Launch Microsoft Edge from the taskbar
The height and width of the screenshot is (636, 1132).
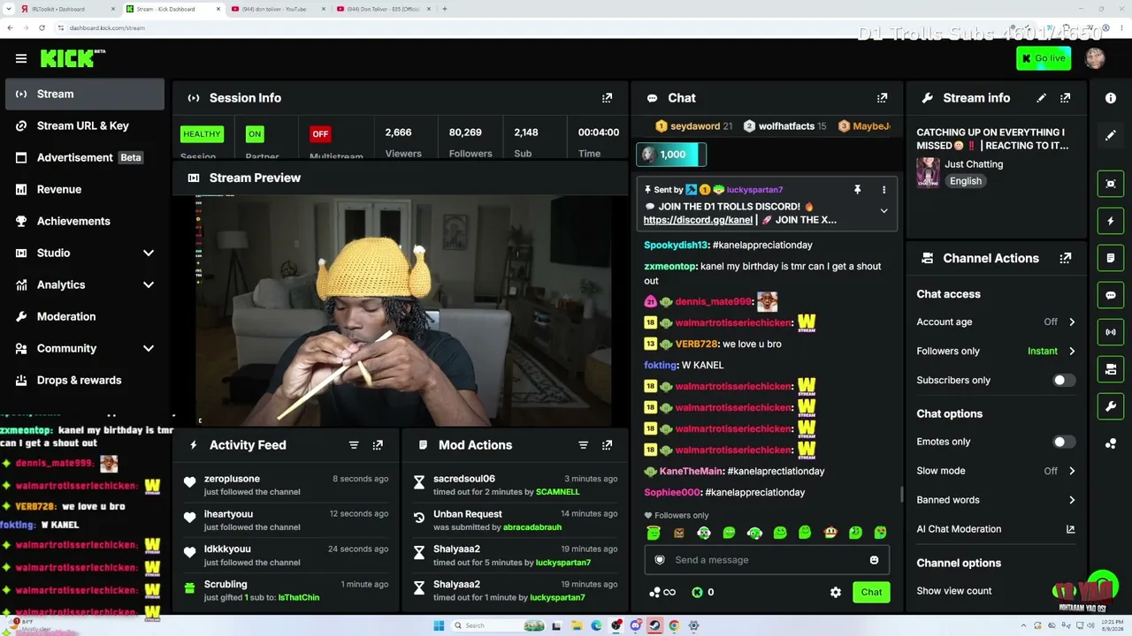tap(596, 625)
